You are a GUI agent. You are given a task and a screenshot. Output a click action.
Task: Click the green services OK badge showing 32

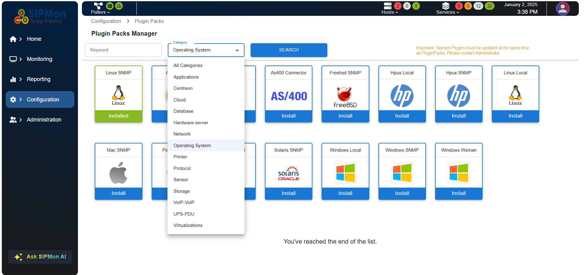tap(489, 6)
